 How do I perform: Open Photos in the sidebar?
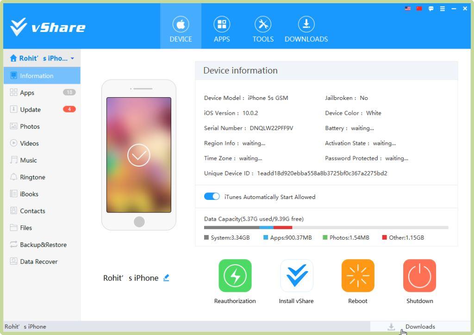click(42, 126)
